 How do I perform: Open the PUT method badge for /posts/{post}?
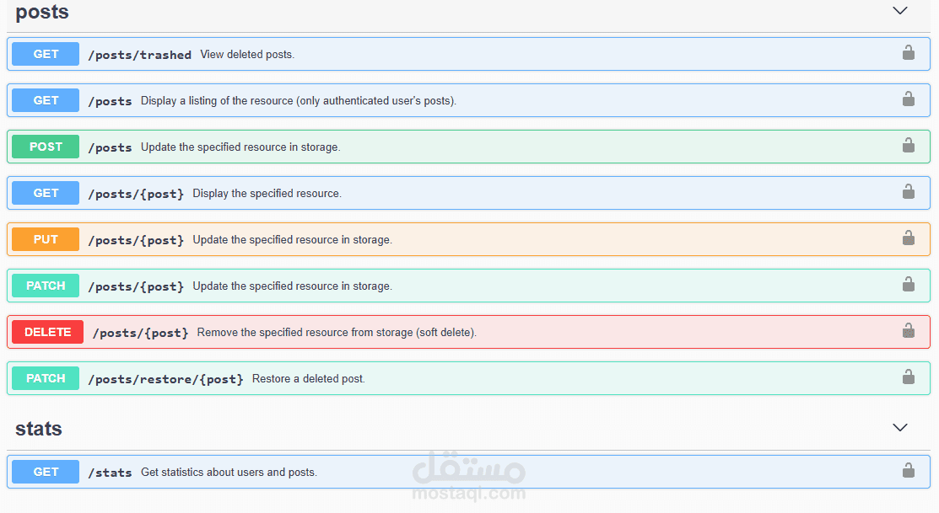click(46, 239)
